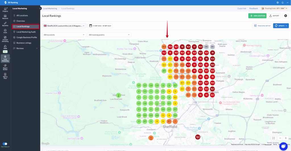Expand the Reviews submenu
The height and width of the screenshot is (151, 291).
pos(37,48)
